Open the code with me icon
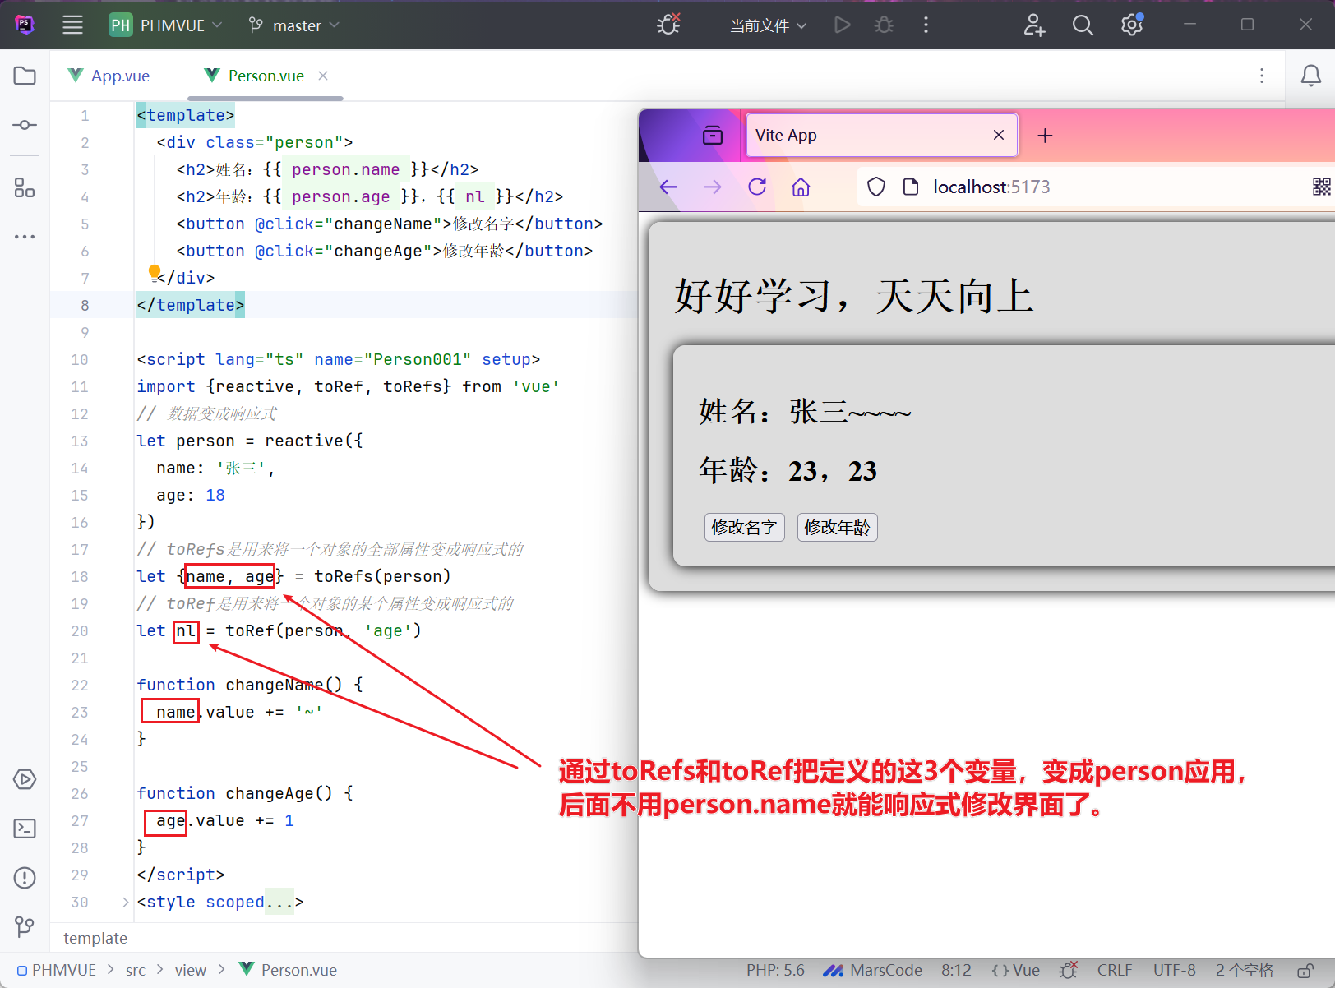The width and height of the screenshot is (1335, 988). point(1034,25)
